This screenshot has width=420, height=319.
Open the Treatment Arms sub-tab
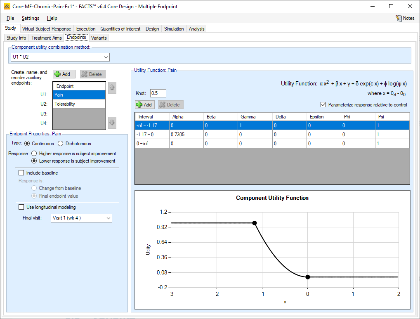coord(46,38)
